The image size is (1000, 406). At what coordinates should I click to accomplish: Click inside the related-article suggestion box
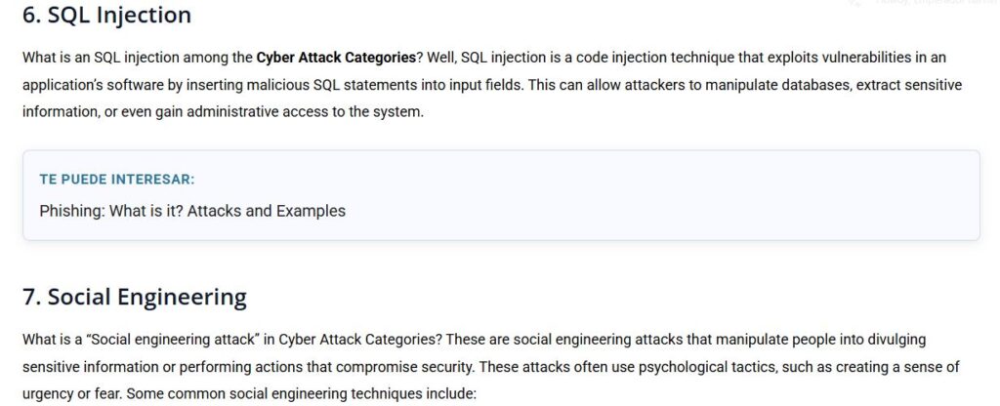coord(501,195)
